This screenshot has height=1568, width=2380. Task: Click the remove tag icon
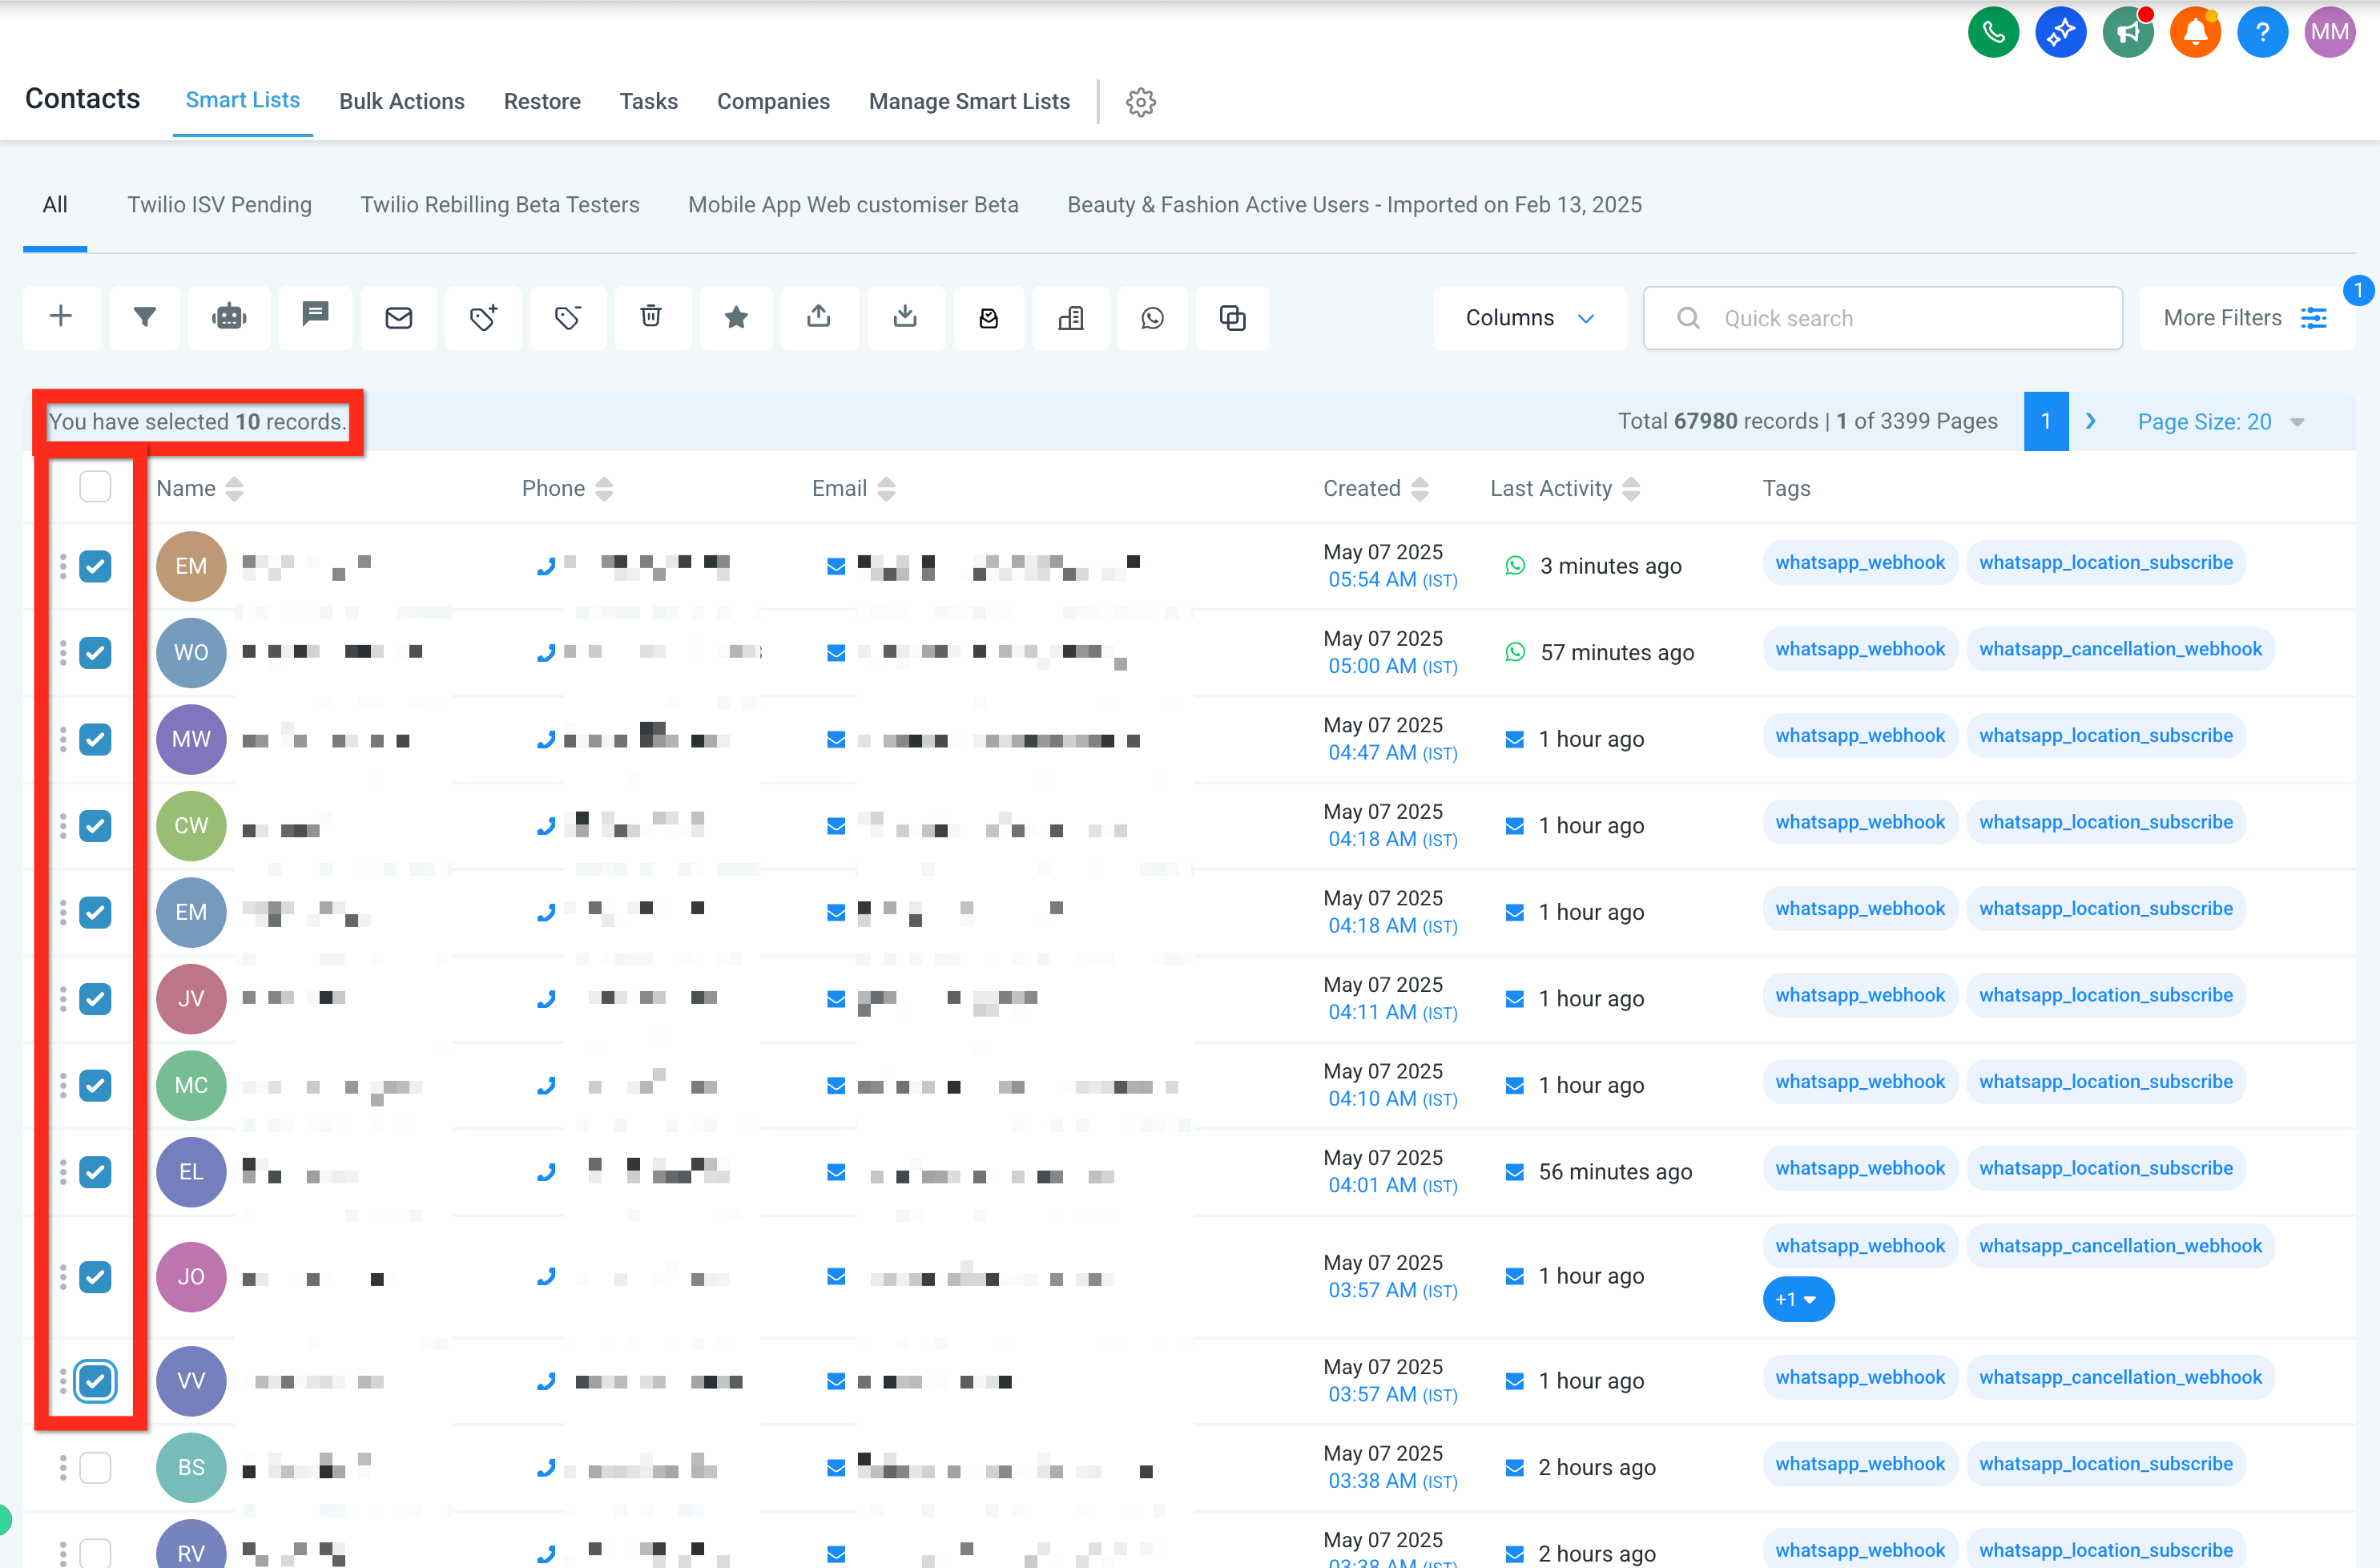pos(568,317)
